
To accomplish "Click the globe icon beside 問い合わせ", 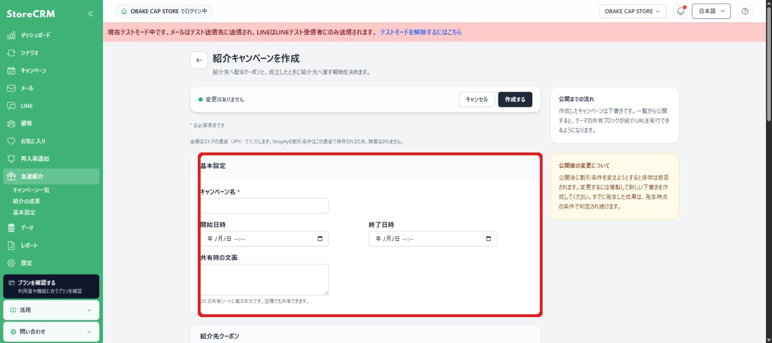I will [13, 332].
